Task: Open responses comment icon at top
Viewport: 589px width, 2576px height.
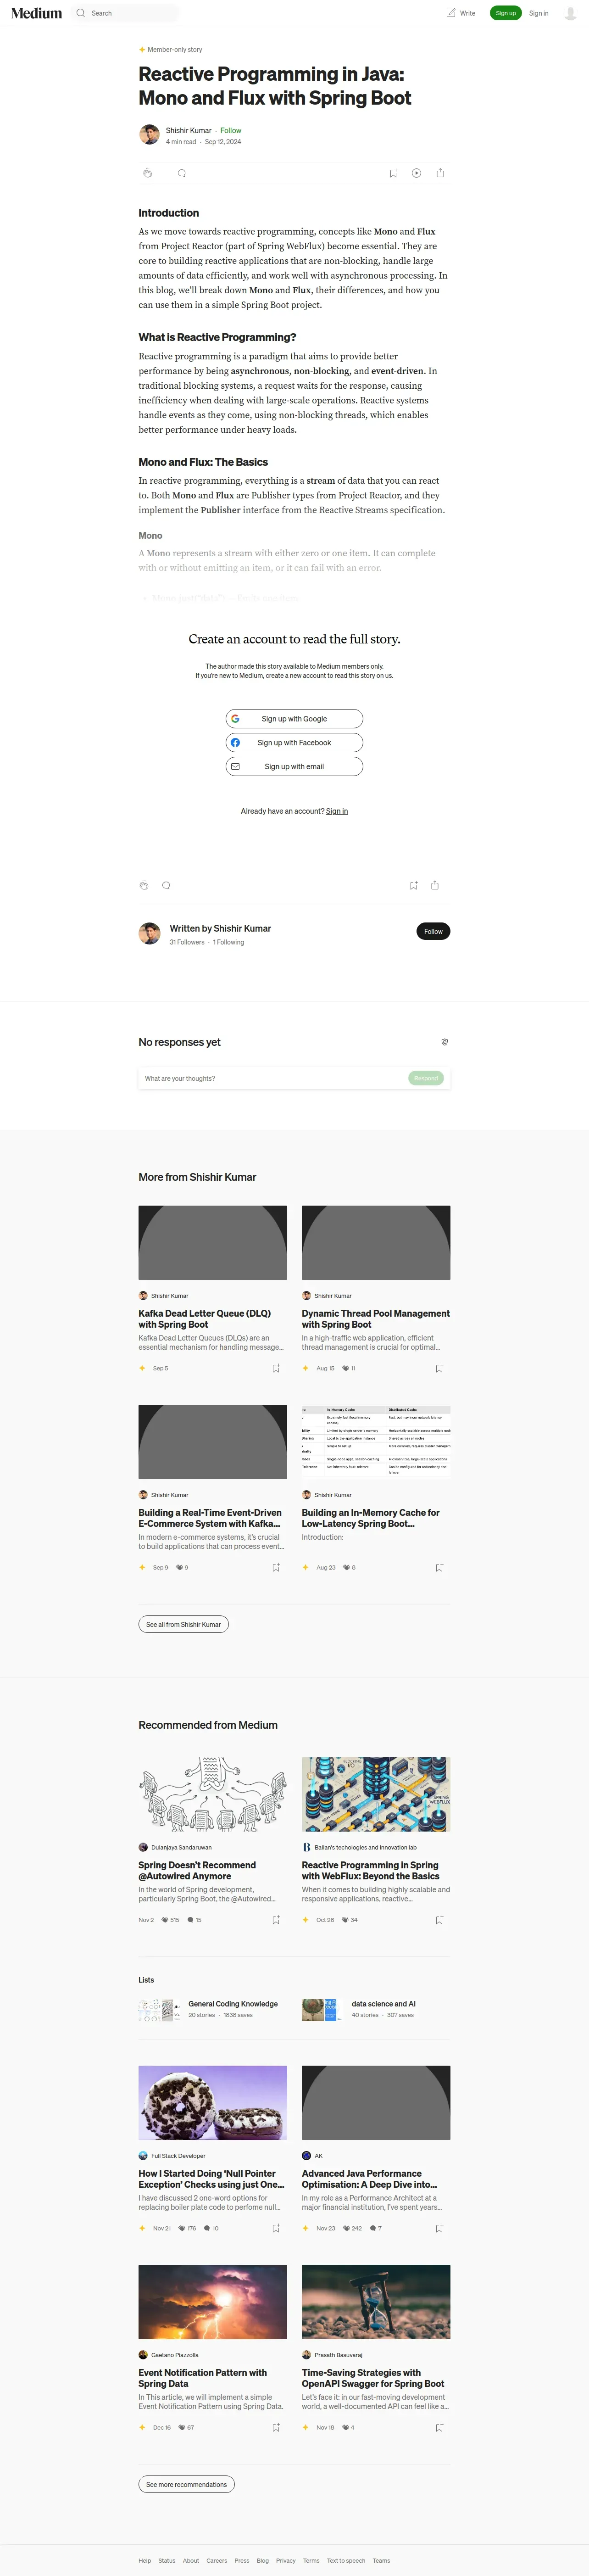Action: pos(181,173)
